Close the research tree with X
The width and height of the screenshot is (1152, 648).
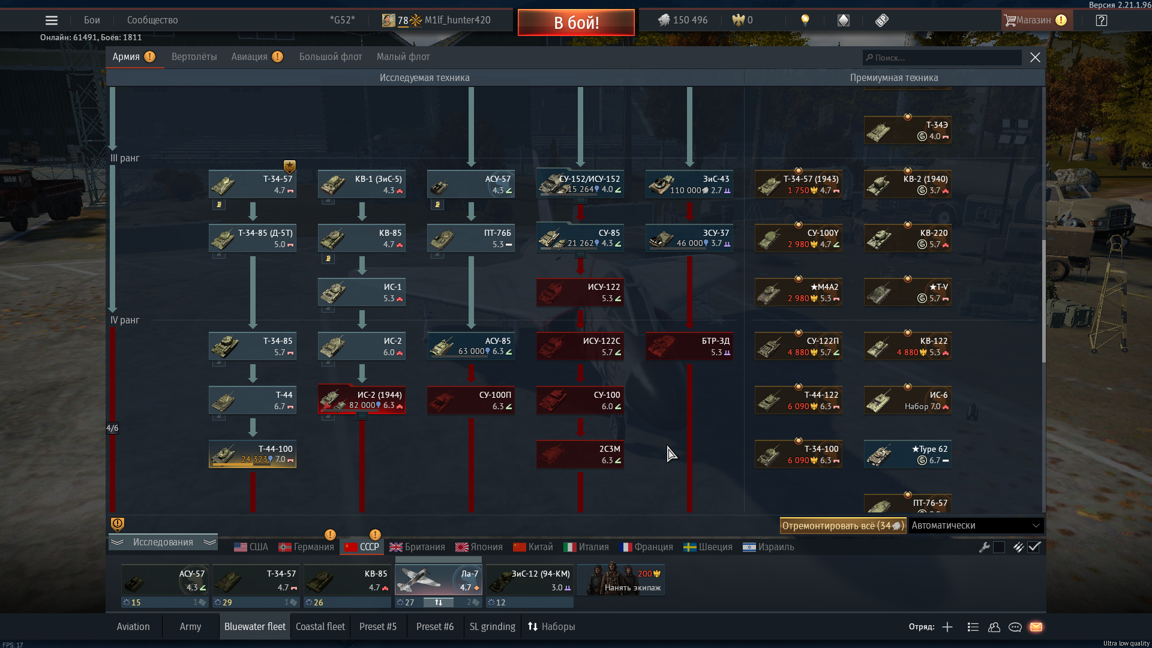(1035, 58)
